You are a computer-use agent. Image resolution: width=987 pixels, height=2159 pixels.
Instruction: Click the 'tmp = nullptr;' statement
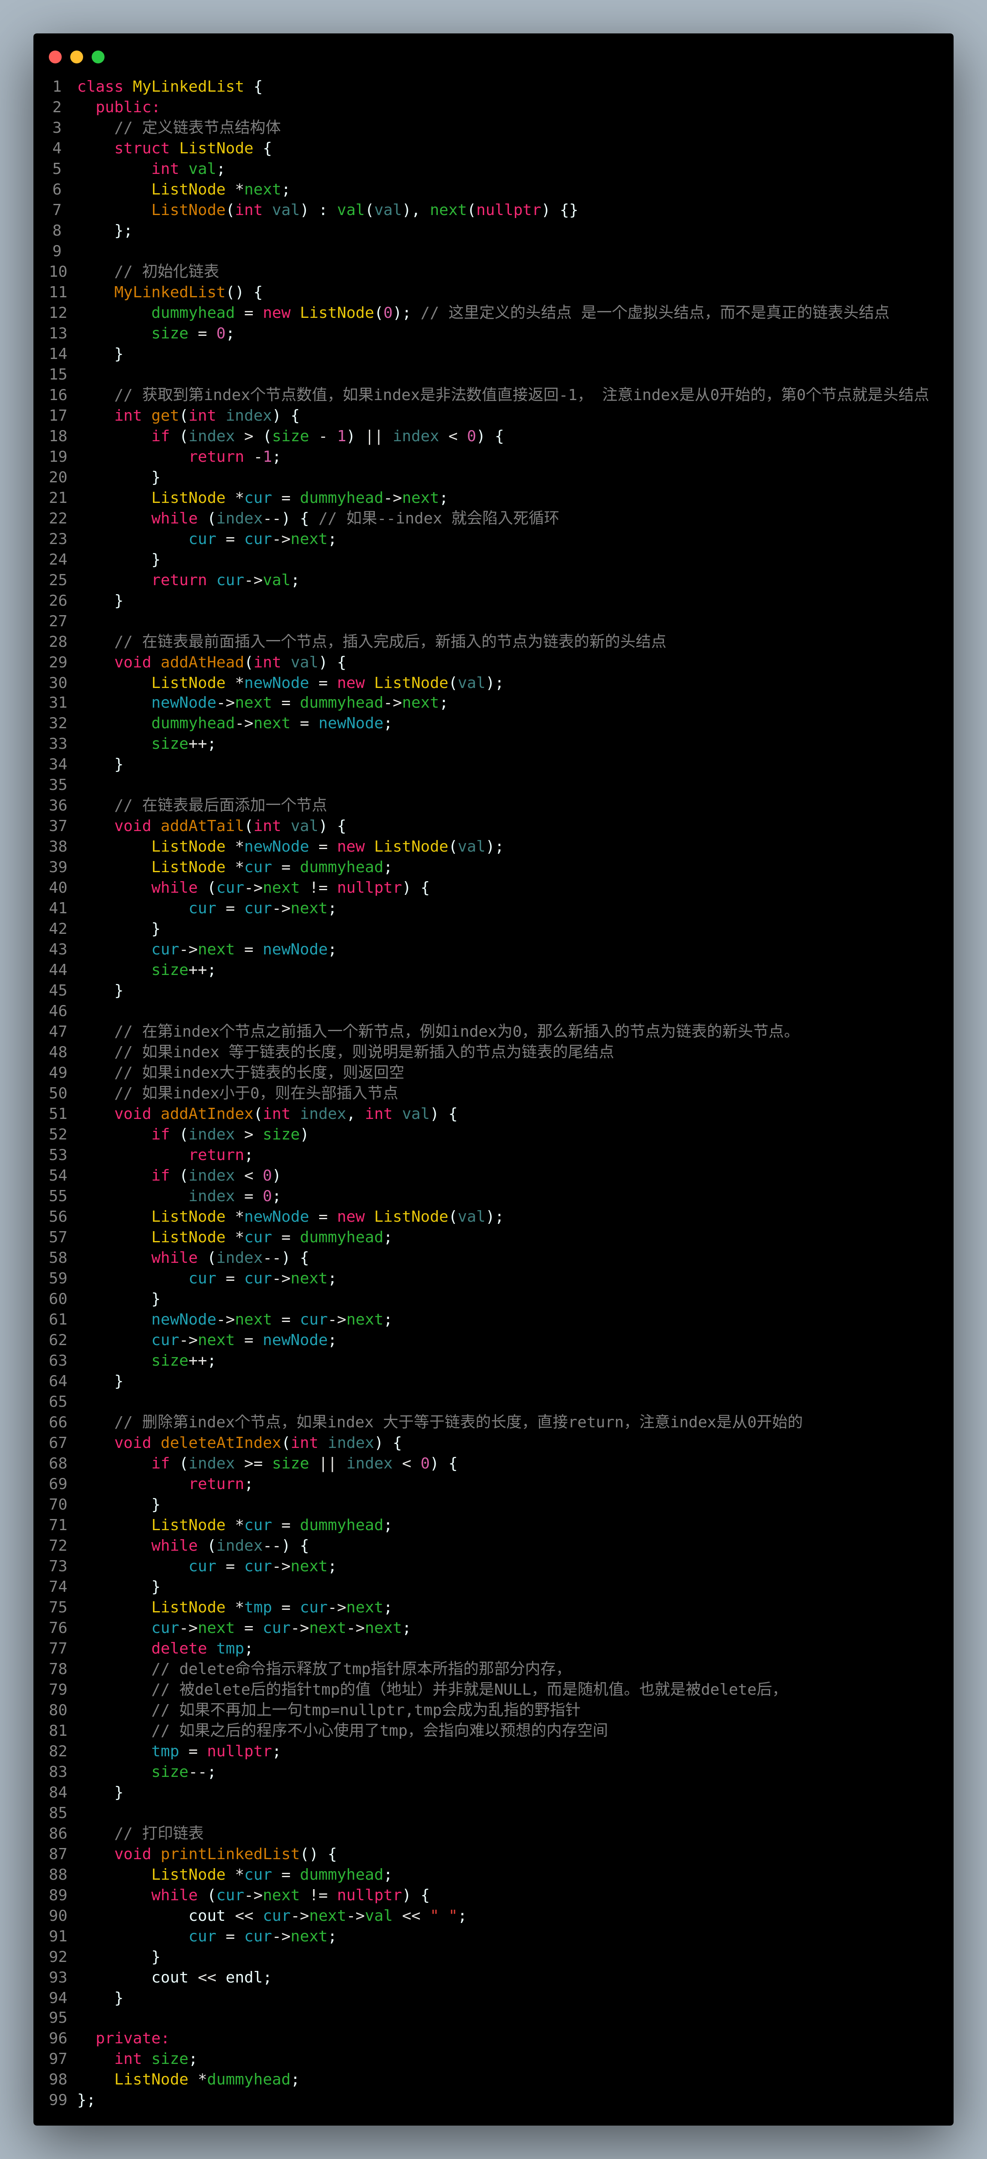(x=216, y=1752)
